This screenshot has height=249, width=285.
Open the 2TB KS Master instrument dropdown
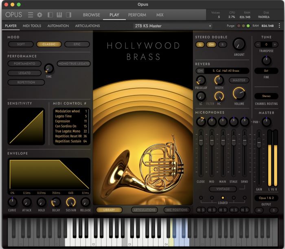(x=173, y=26)
